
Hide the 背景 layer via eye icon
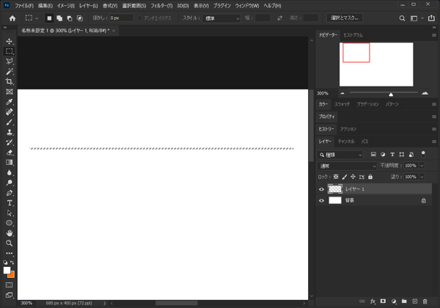tap(322, 200)
